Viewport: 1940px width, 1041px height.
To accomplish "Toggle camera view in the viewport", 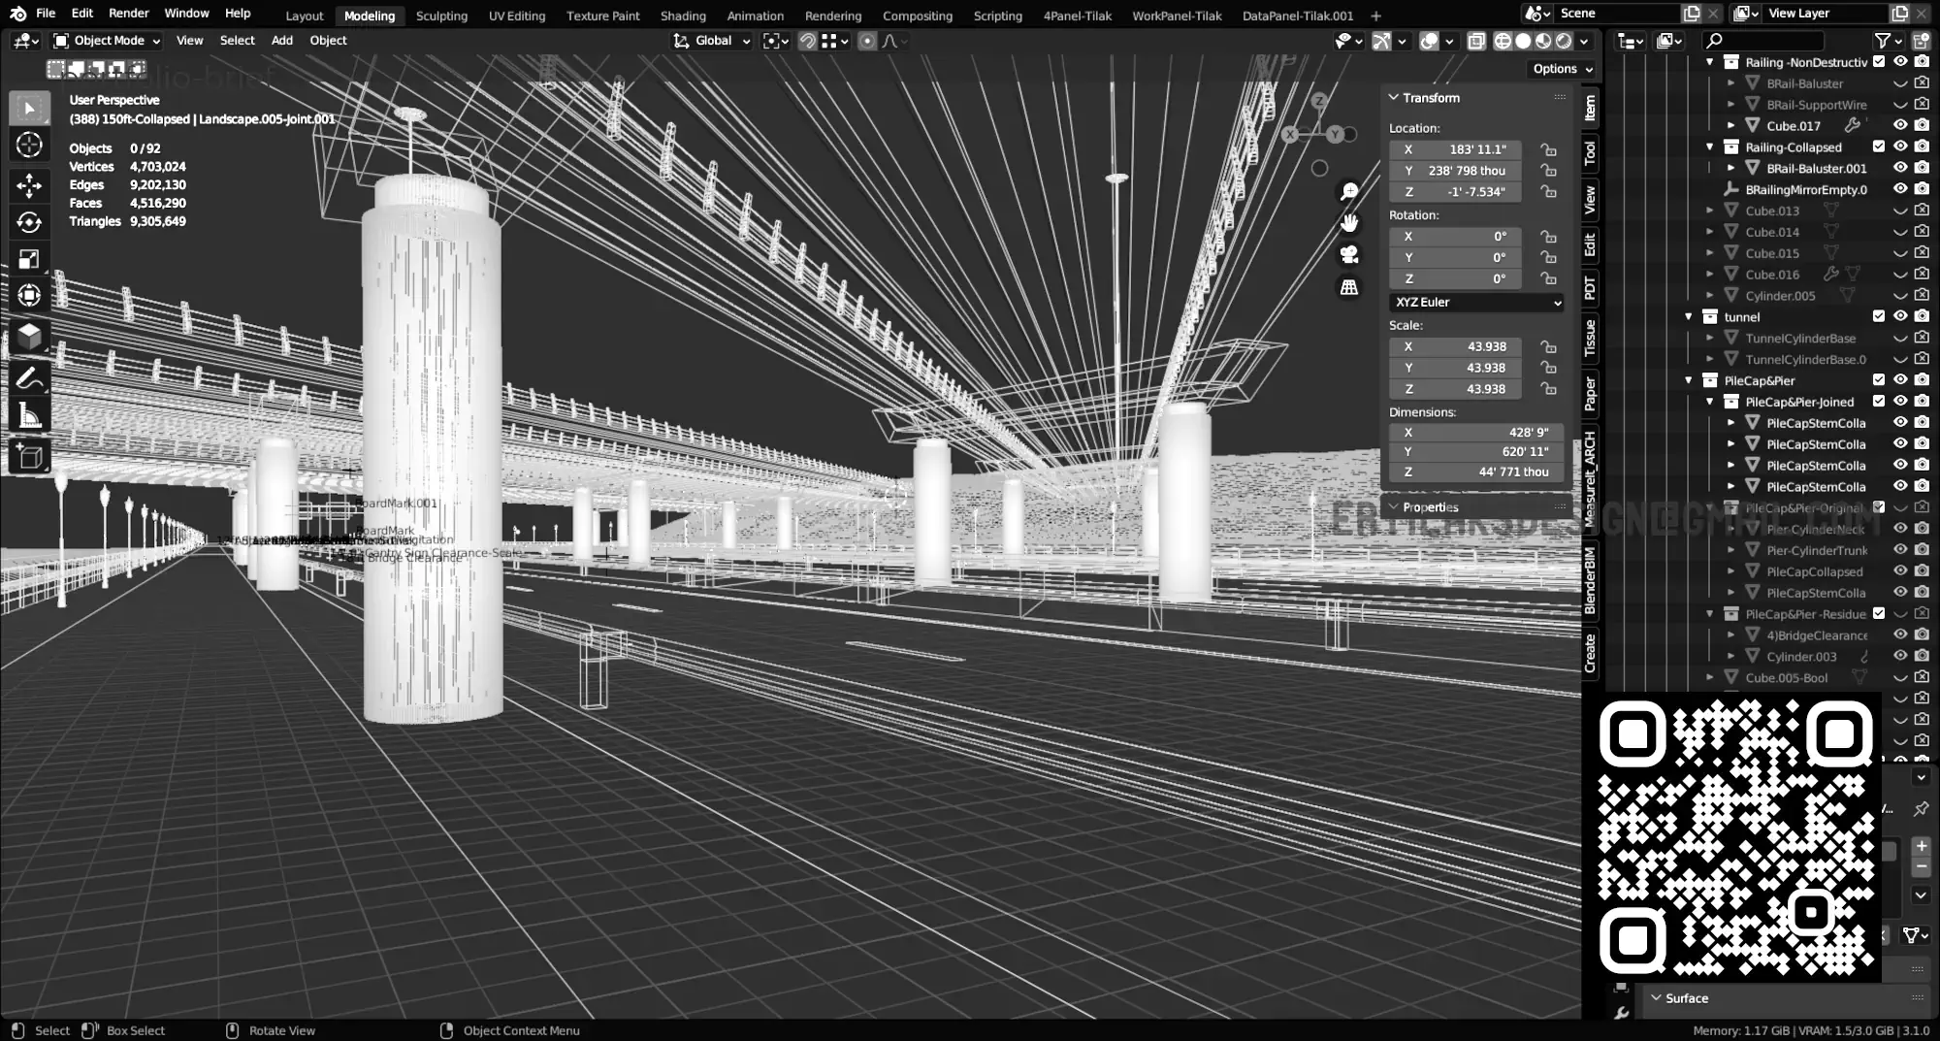I will (1349, 255).
